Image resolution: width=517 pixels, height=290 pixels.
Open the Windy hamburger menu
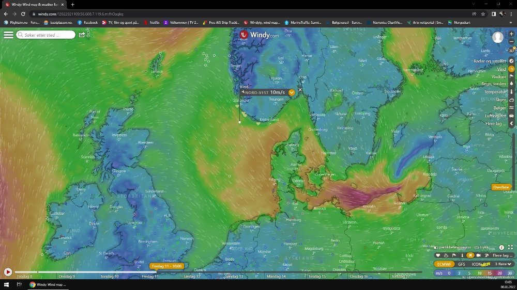coord(9,35)
